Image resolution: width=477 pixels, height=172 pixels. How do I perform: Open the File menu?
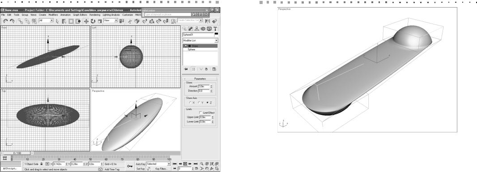coord(3,15)
